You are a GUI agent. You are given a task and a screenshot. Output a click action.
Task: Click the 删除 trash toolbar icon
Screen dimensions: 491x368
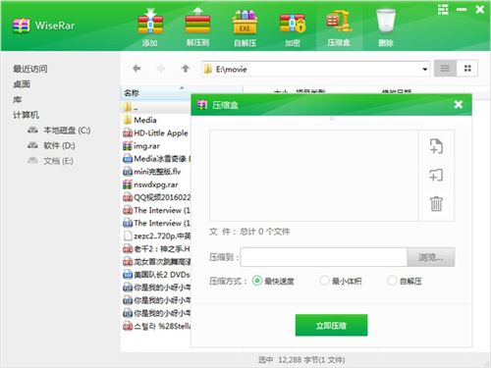pyautogui.click(x=386, y=27)
